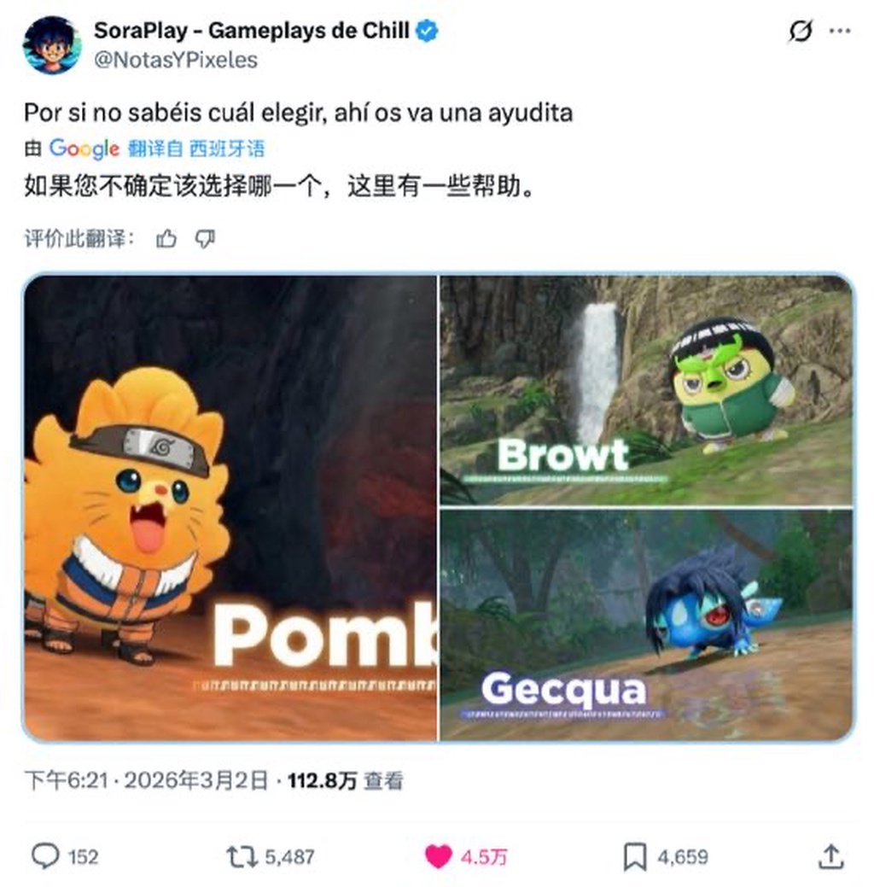Open SoraPlay - Gameplays de Chill name
This screenshot has height=887, width=874.
pos(252,31)
